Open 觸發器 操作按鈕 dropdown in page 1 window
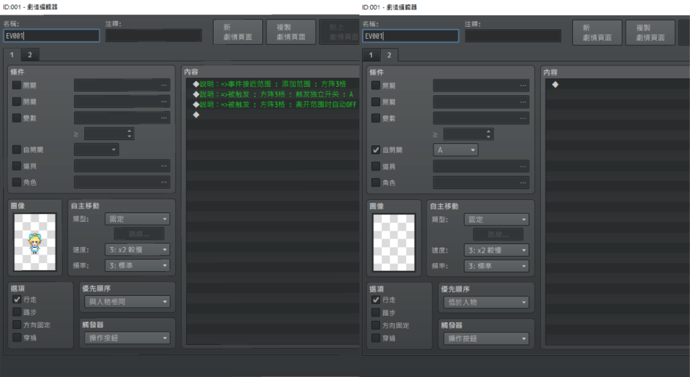This screenshot has width=690, height=377. [x=127, y=338]
